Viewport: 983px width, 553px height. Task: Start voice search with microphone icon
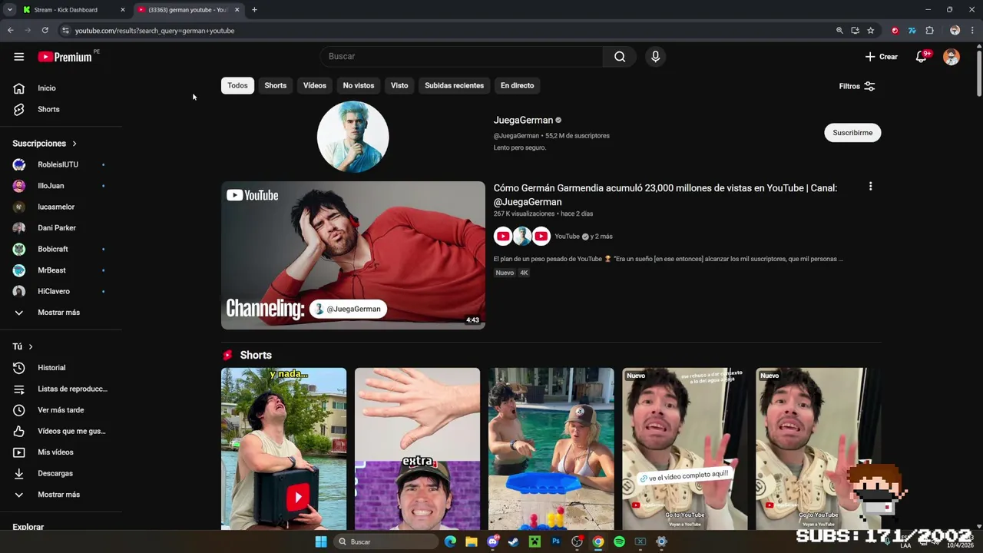click(655, 57)
